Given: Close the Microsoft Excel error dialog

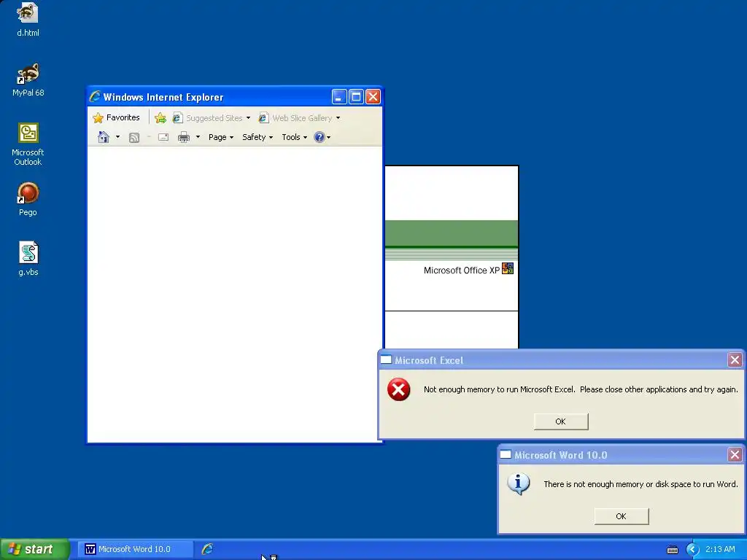Looking at the screenshot, I should click(x=735, y=360).
